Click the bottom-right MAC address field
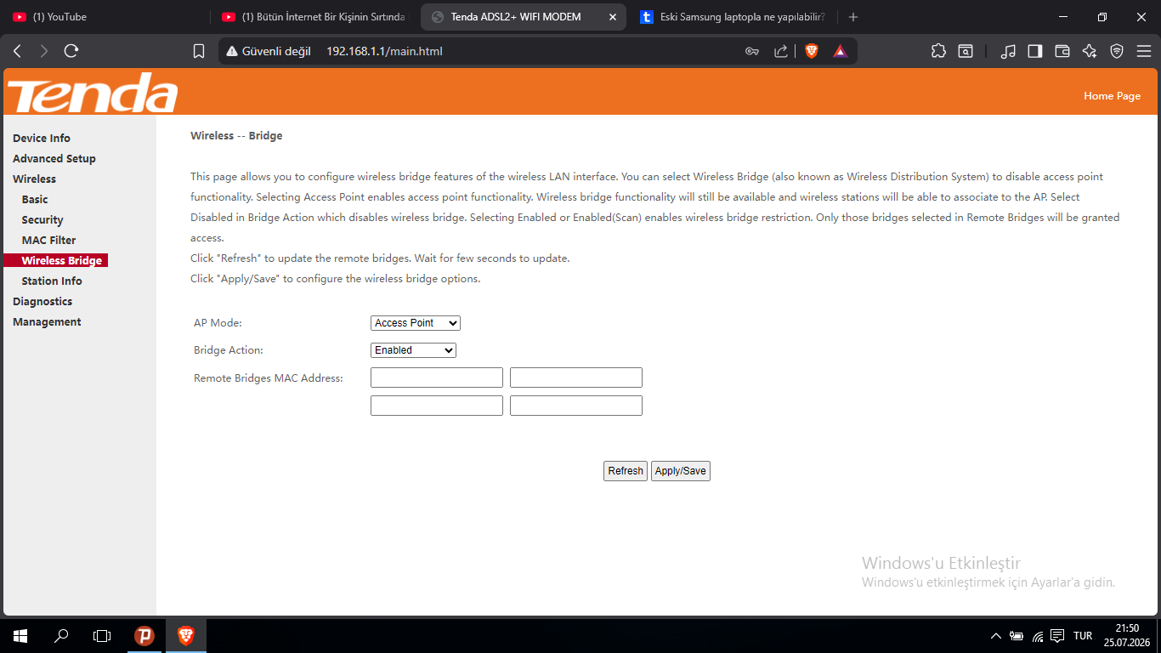Viewport: 1161px width, 653px height. [x=576, y=406]
